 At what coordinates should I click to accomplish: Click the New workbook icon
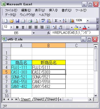coord(6,21)
